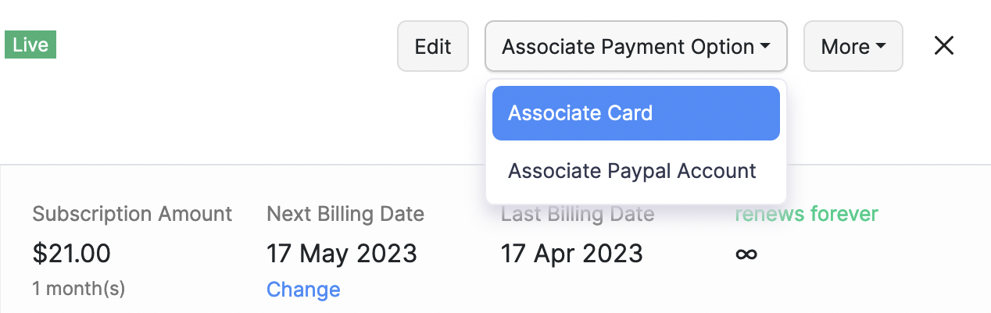Image resolution: width=991 pixels, height=313 pixels.
Task: Close the subscription details panel
Action: (944, 47)
